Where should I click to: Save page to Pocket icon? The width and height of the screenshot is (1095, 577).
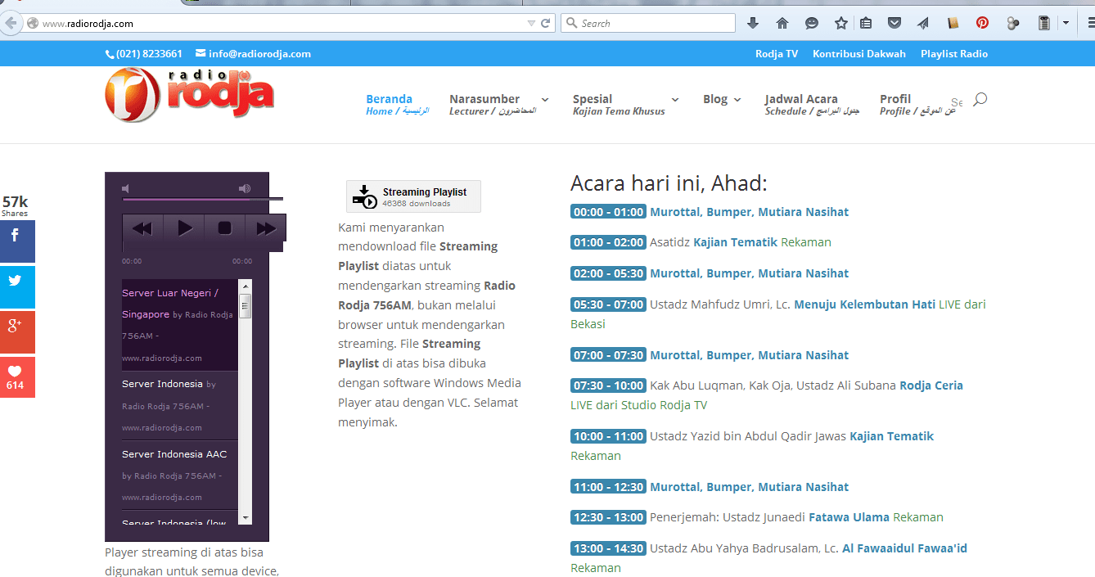click(894, 24)
